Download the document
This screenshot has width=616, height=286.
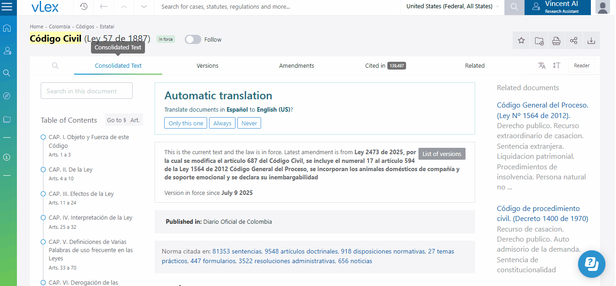click(x=591, y=41)
